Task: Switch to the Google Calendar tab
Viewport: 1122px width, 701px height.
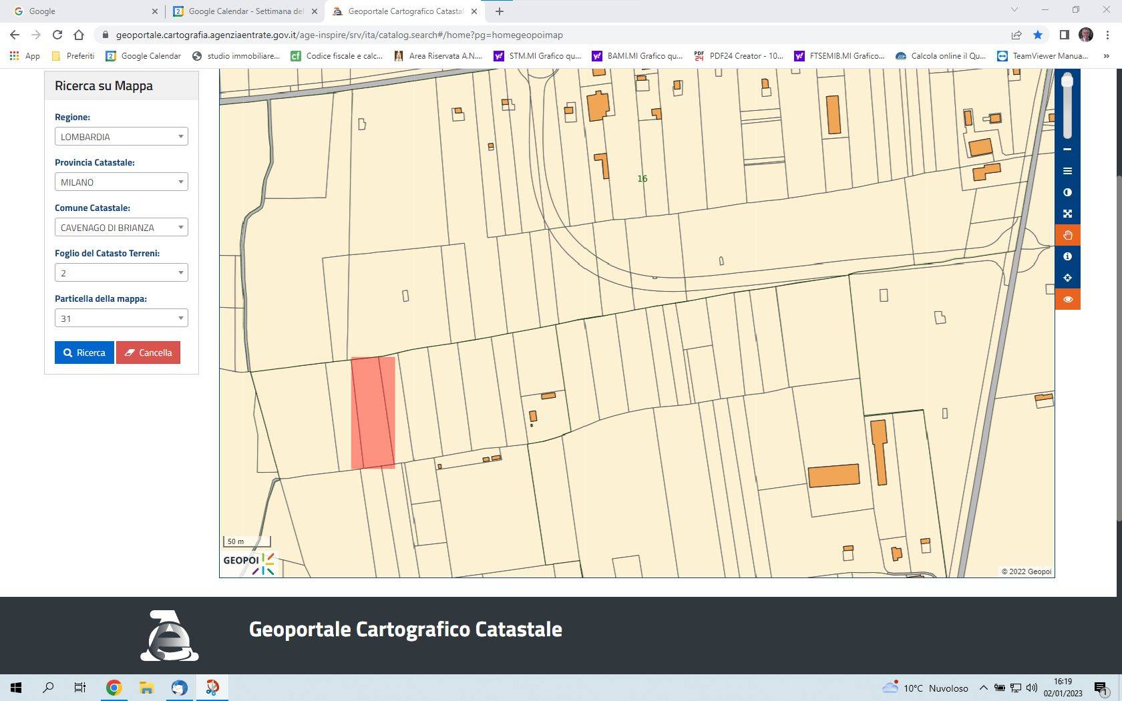Action: [x=244, y=11]
